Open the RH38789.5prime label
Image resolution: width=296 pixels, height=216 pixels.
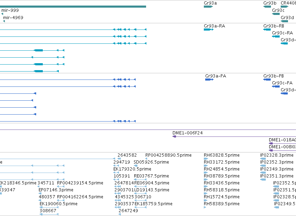[222, 176]
